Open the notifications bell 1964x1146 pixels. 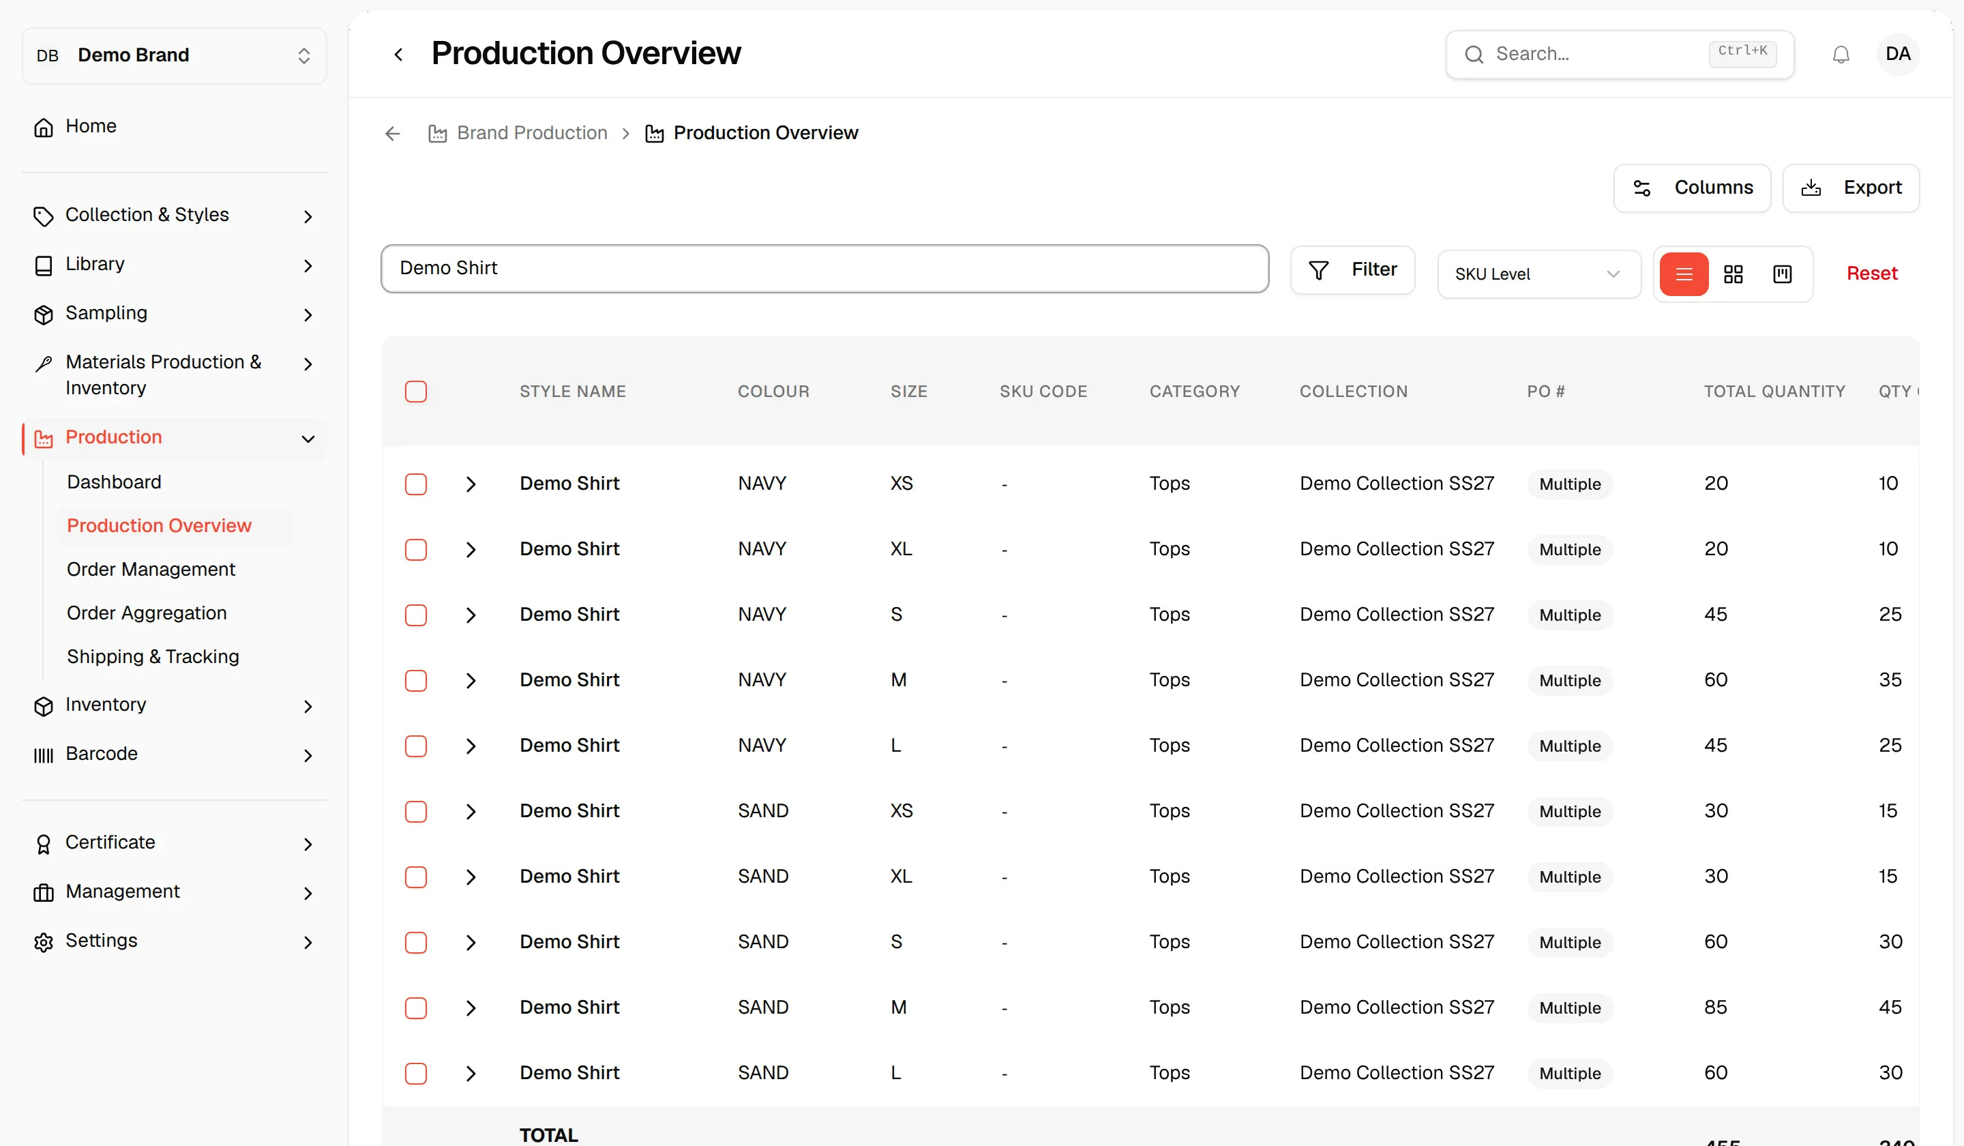click(x=1840, y=55)
